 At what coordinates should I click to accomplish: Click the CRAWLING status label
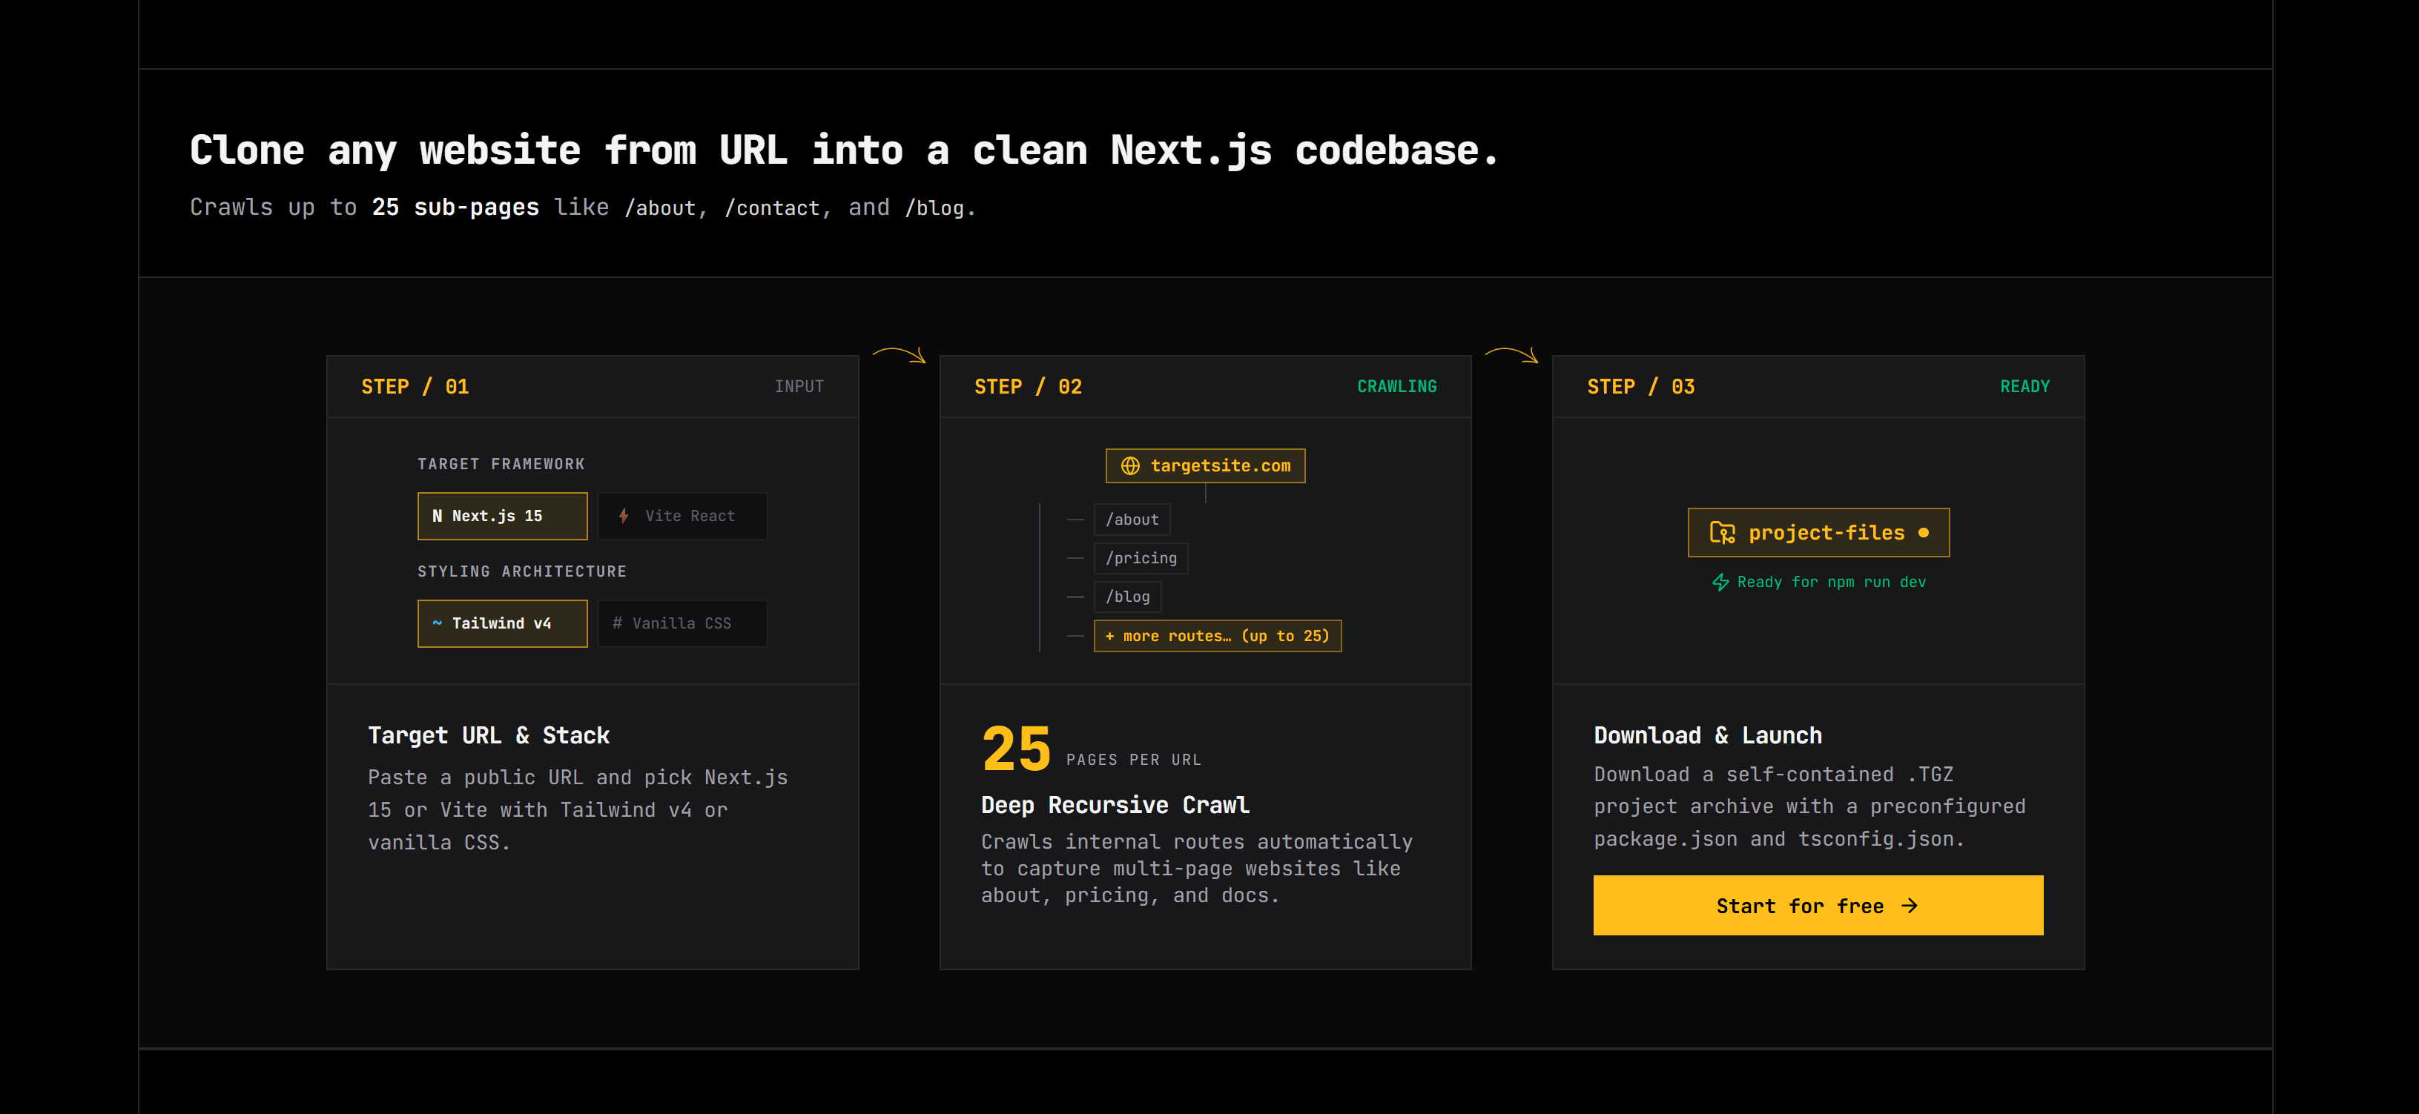1397,387
